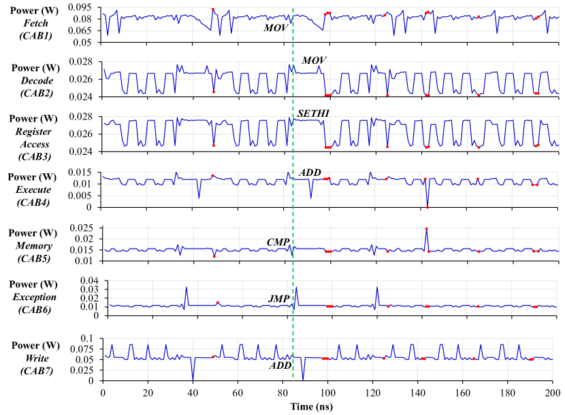Click the 0.03 tick on the Exception axis

click(89, 289)
